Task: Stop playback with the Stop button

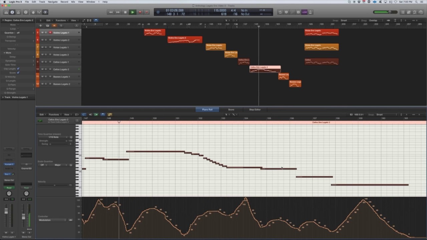Action: click(x=125, y=12)
